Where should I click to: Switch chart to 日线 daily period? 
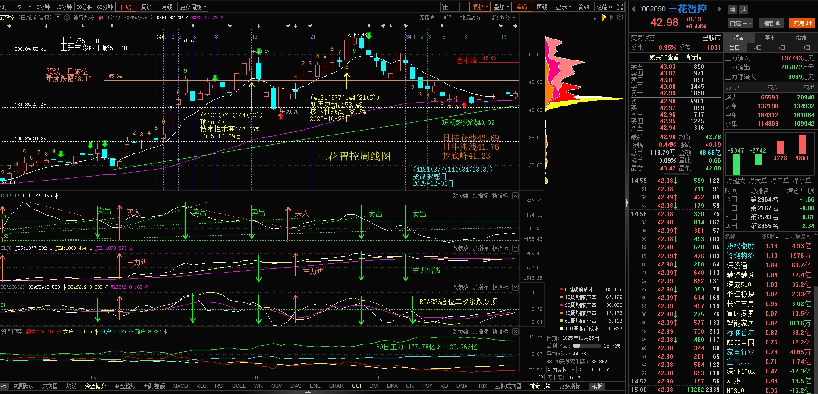(126, 7)
